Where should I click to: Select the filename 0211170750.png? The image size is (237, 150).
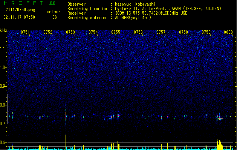click(19, 10)
